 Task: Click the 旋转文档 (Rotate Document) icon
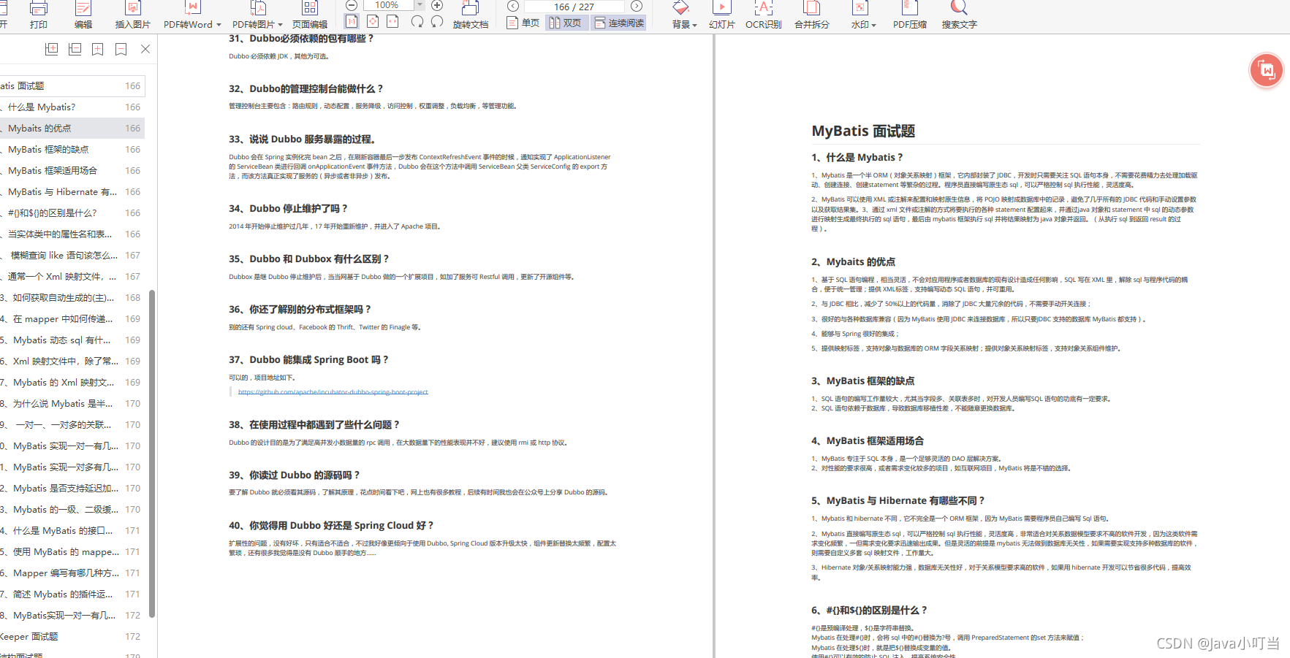pyautogui.click(x=471, y=9)
